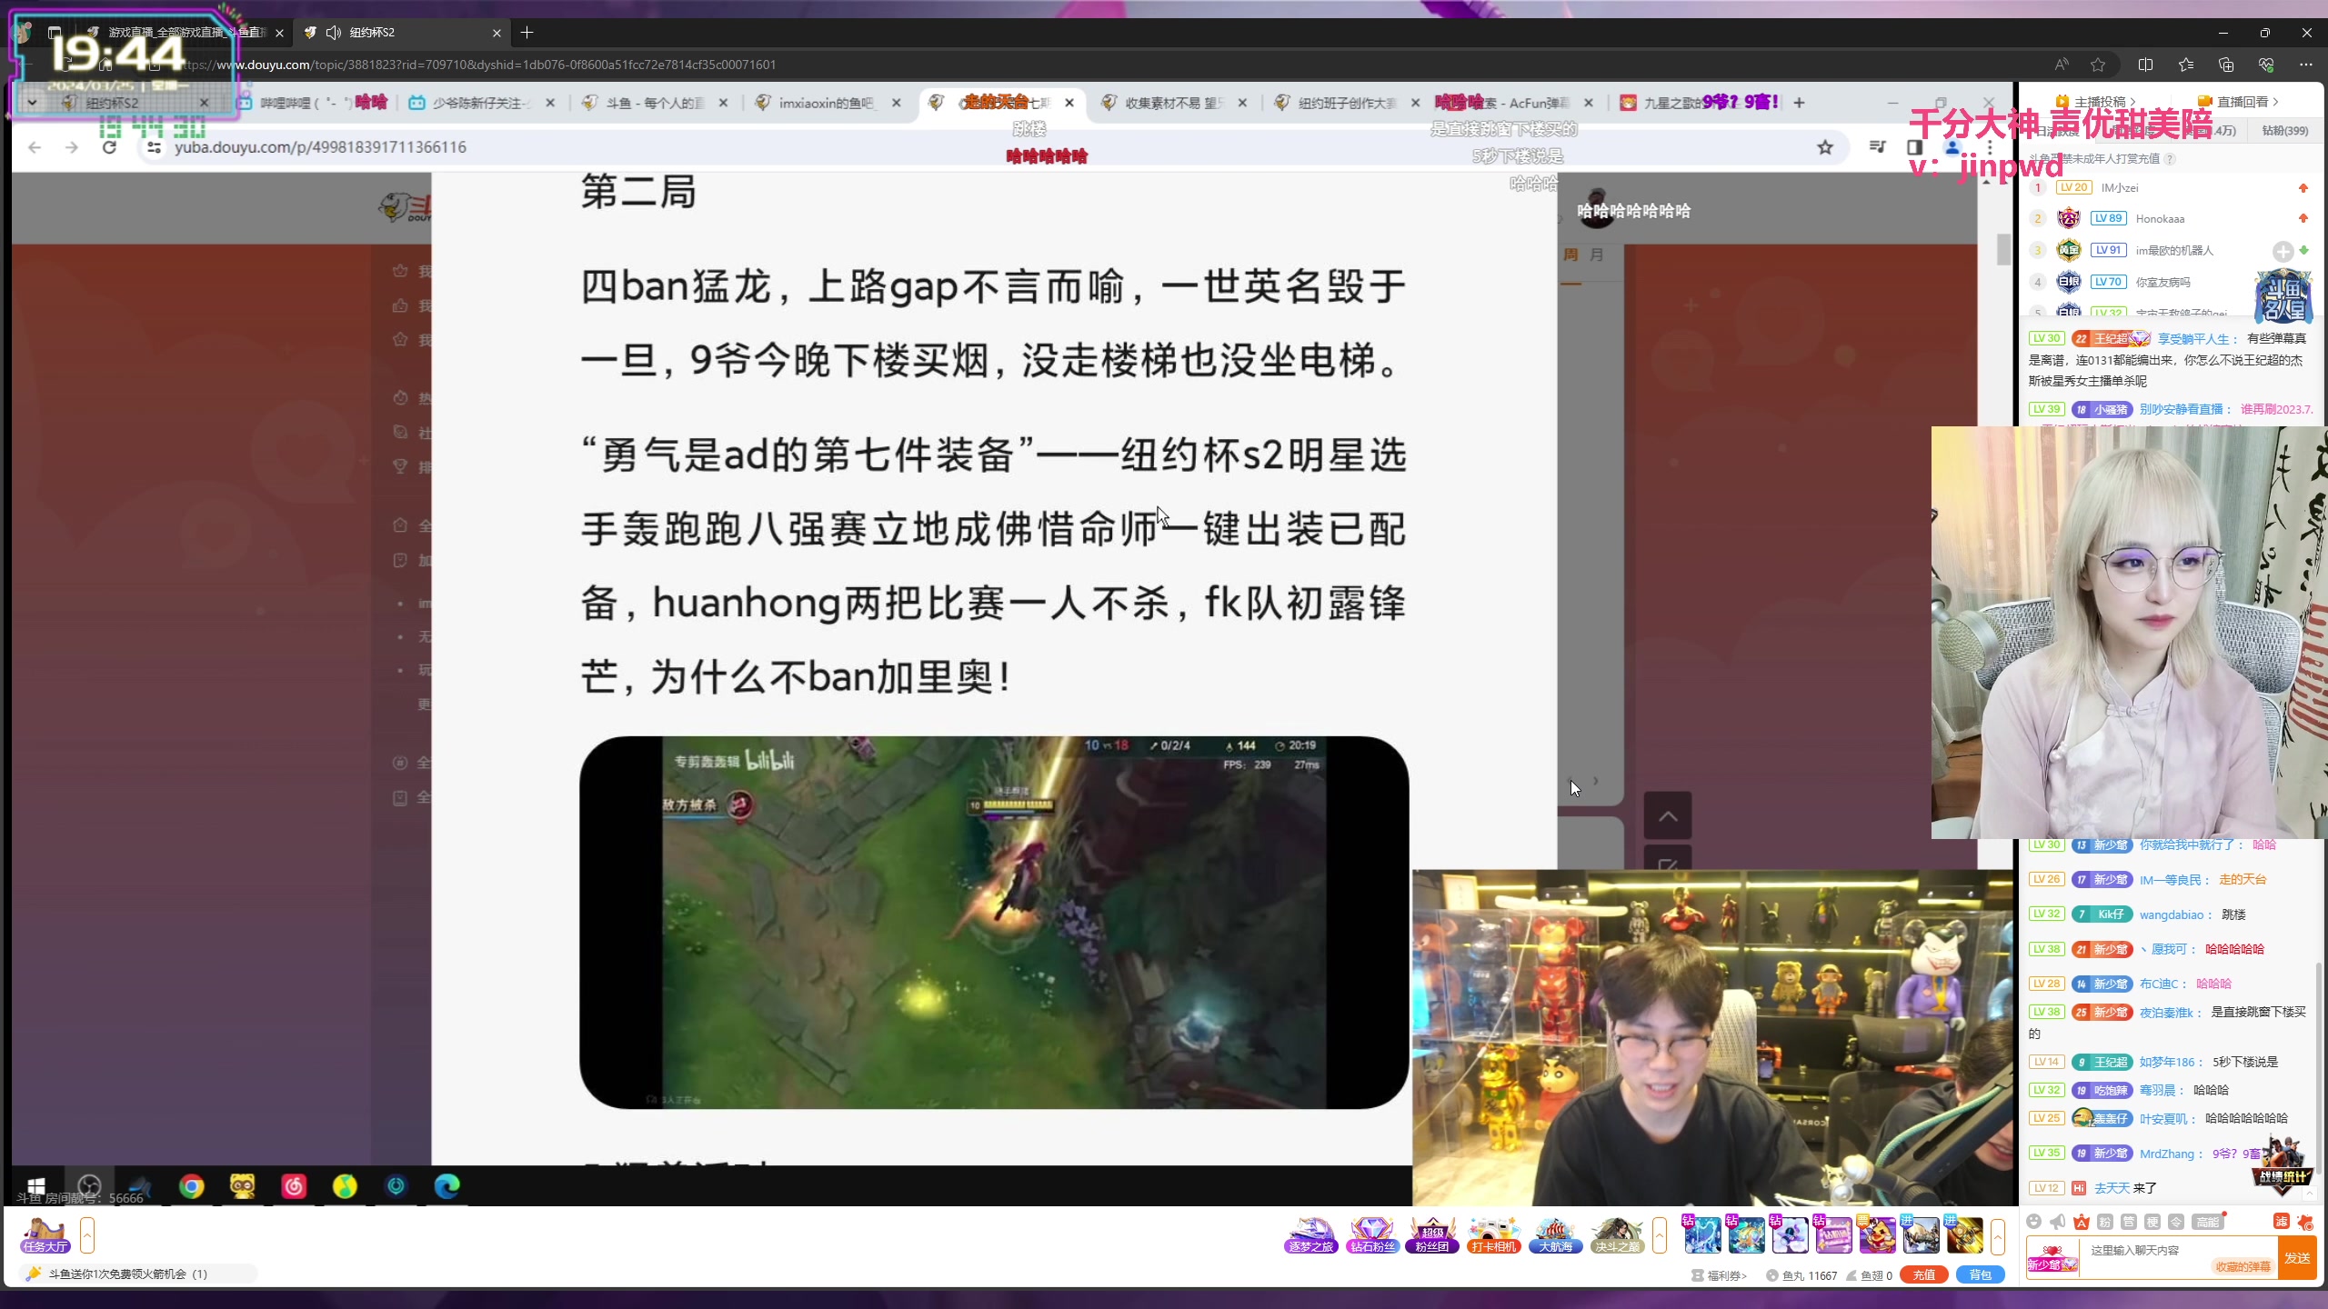Open the blue 背包 backpack button
This screenshot has height=1309, width=2328.
1981,1274
